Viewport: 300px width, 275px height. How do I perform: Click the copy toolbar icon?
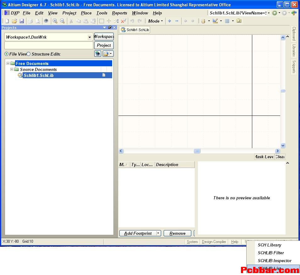(78, 21)
